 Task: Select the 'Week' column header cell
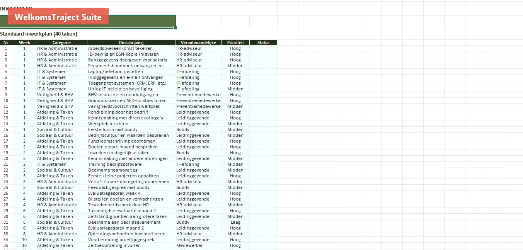pos(25,43)
